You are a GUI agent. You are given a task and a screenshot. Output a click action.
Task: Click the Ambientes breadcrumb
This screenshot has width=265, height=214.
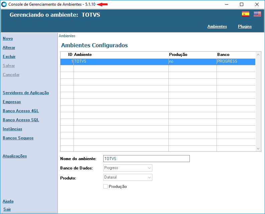(67, 36)
